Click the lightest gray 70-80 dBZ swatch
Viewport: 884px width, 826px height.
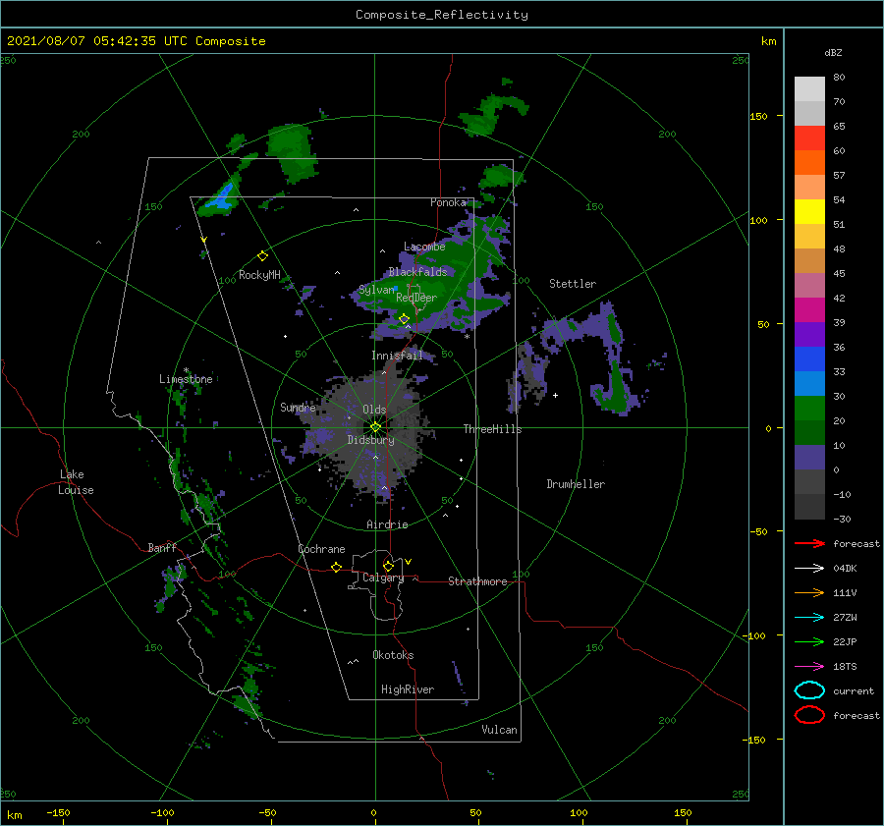click(809, 89)
